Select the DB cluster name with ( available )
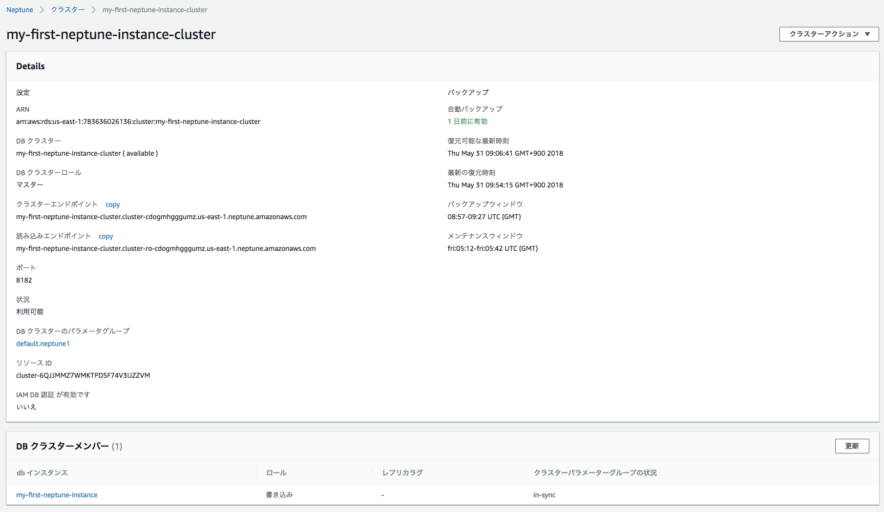This screenshot has width=884, height=512. 87,153
